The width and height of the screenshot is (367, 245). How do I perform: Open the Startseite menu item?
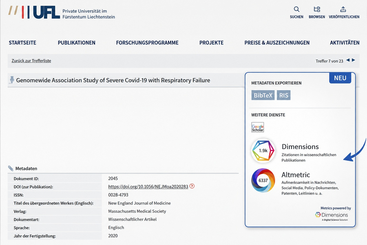[22, 42]
